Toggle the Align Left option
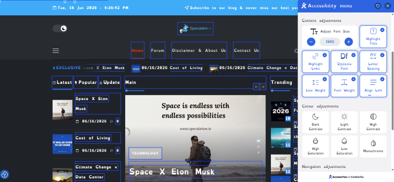 (x=373, y=86)
